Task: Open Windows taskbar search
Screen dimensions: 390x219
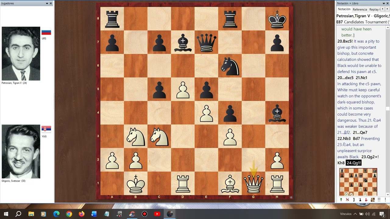Action: 18,214
